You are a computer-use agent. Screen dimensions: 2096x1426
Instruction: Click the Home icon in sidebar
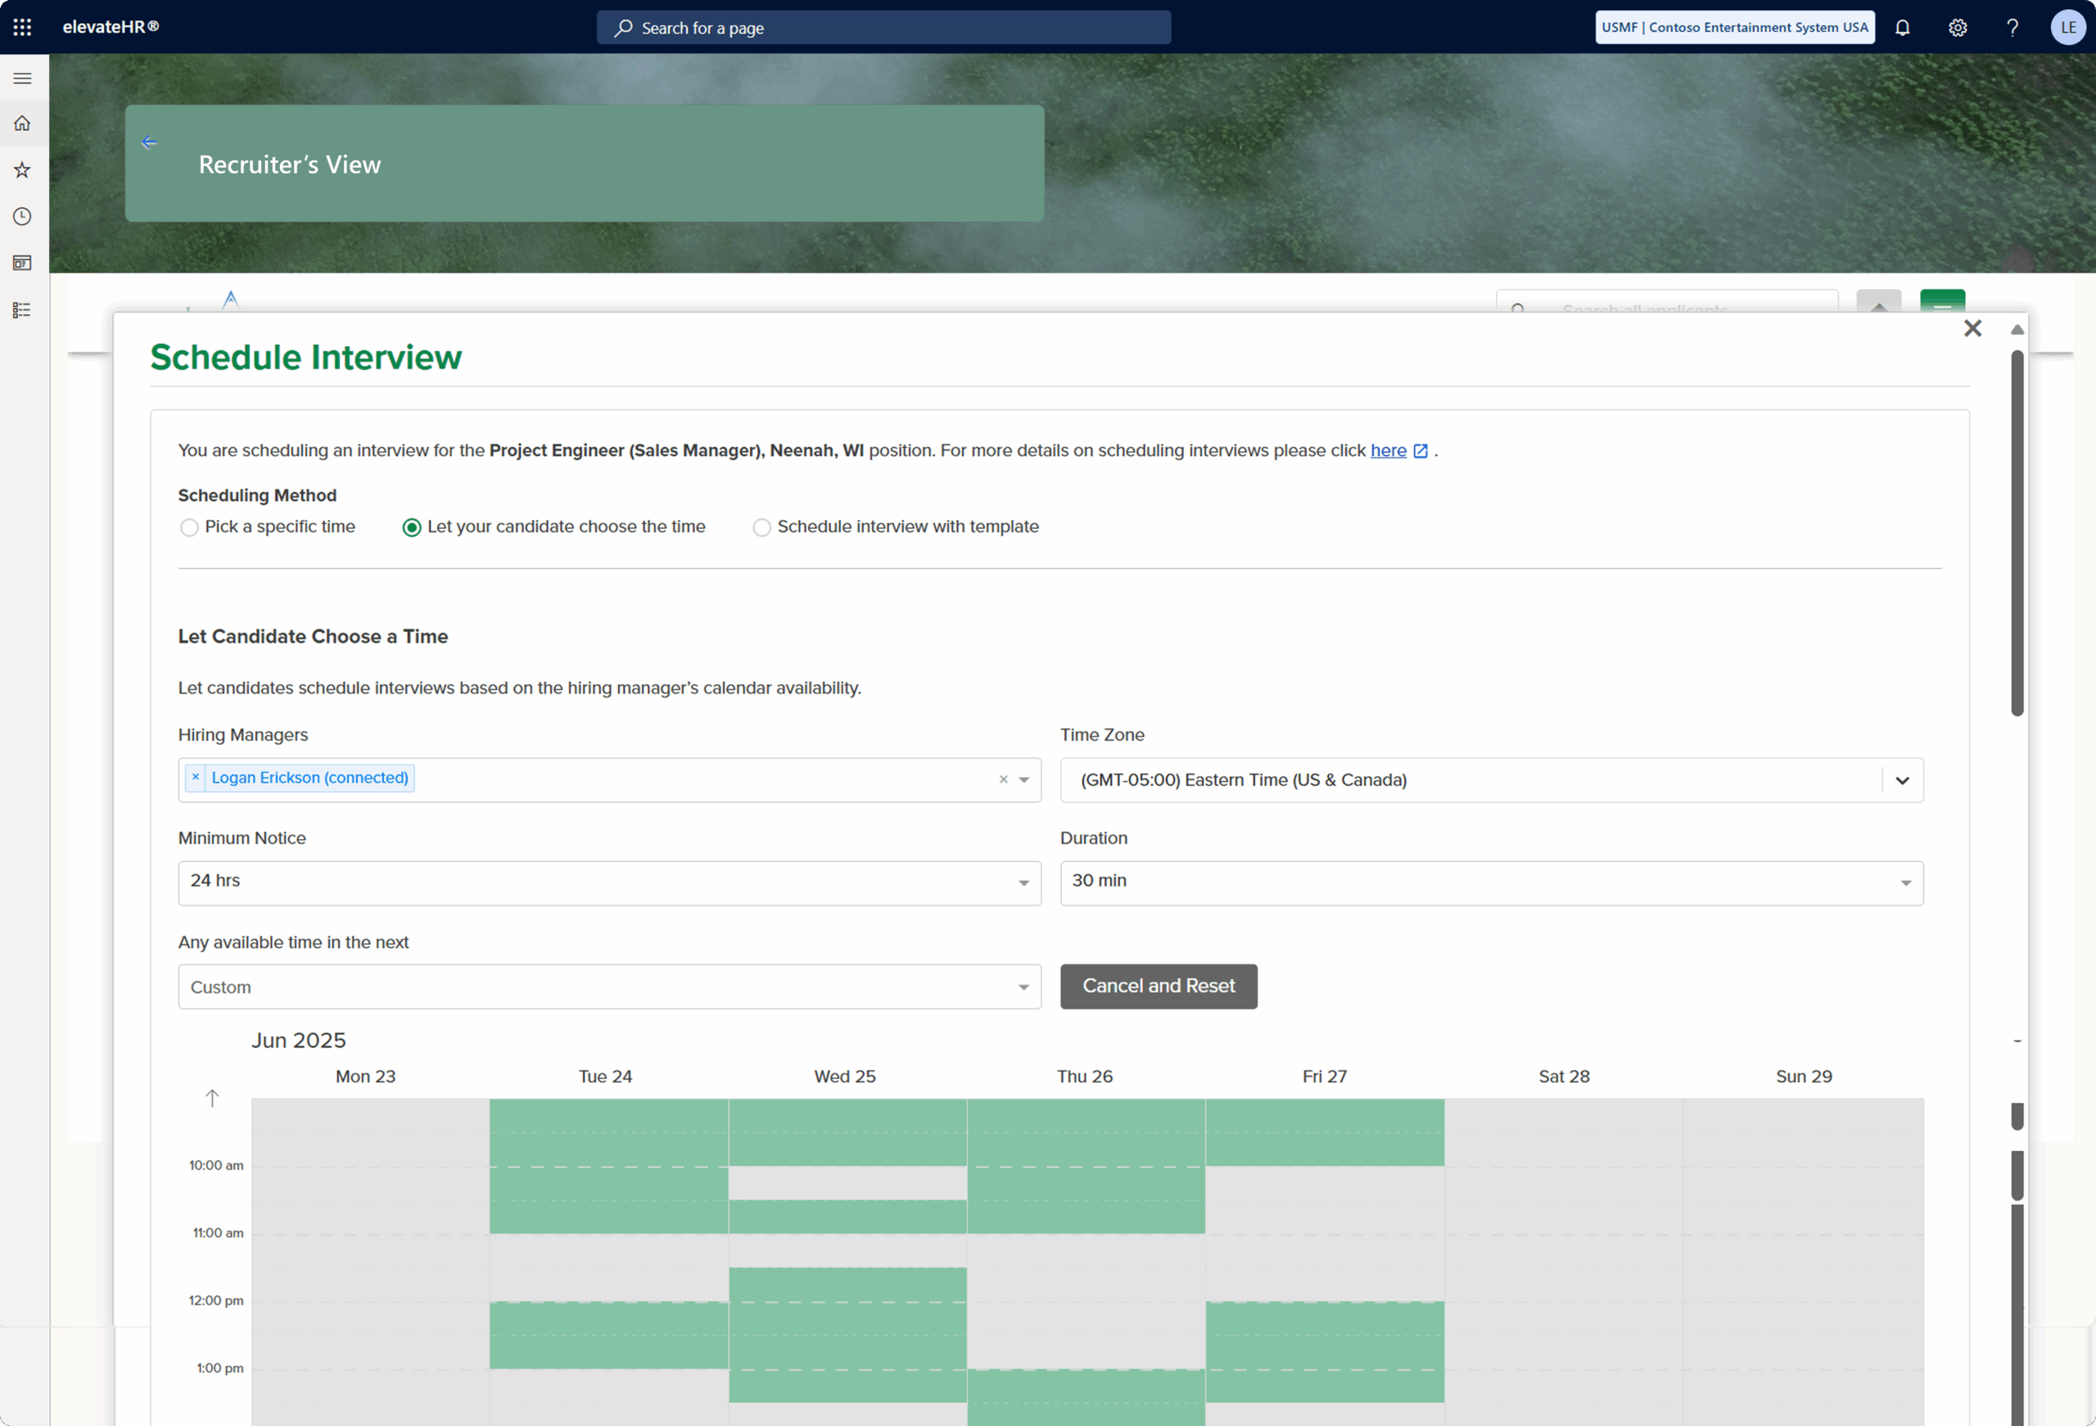(23, 124)
